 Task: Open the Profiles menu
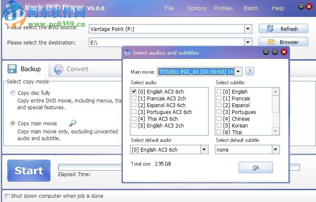point(223,8)
